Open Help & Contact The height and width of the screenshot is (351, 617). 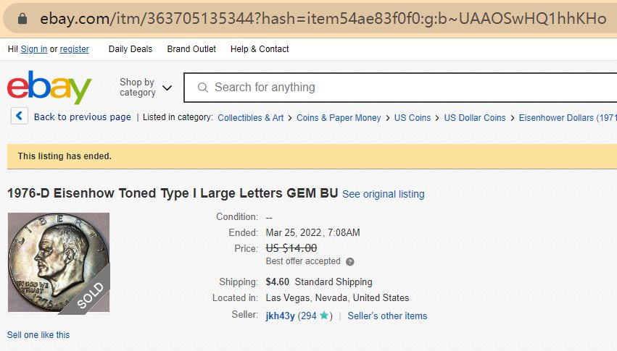click(x=260, y=49)
